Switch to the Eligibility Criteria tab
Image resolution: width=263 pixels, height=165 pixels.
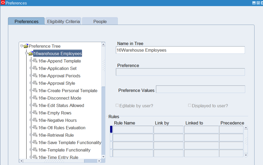[x=63, y=21]
